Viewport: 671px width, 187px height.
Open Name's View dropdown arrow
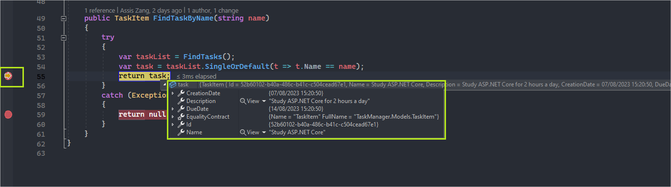[264, 132]
